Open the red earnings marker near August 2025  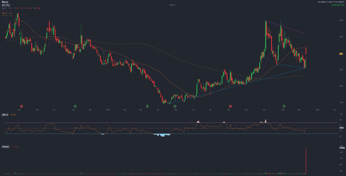pyautogui.click(x=230, y=106)
